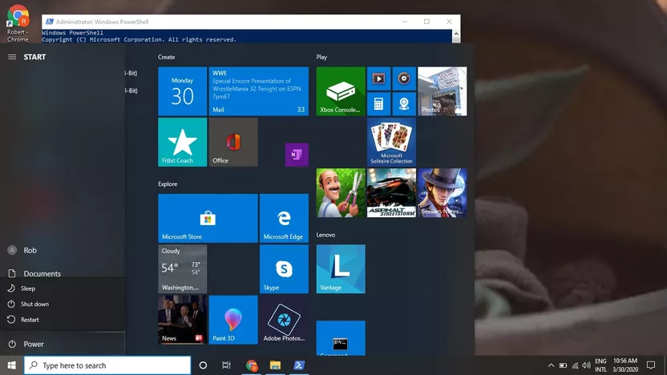Screen dimensions: 667x375
Task: Launch Paint 3D tile
Action: 233,320
